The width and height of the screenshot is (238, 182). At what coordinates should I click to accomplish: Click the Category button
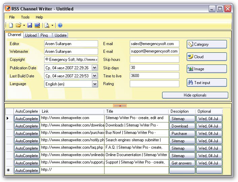(x=207, y=44)
